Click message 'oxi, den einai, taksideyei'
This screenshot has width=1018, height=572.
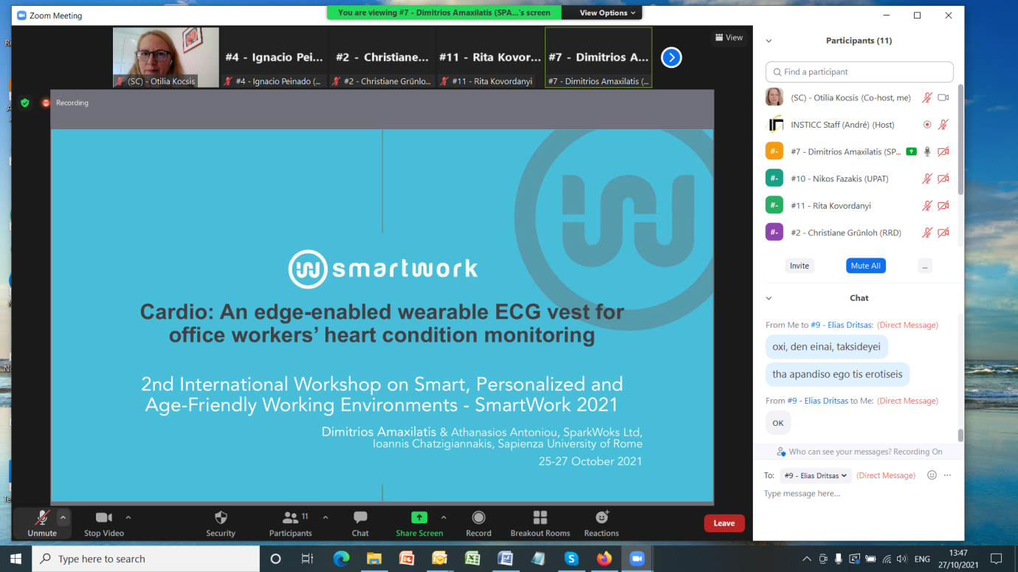click(827, 347)
